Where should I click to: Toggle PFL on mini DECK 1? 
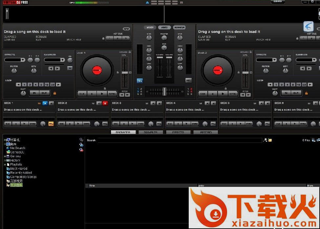pos(51,124)
